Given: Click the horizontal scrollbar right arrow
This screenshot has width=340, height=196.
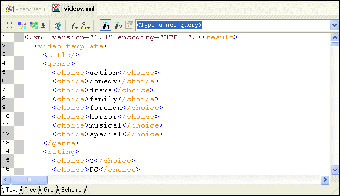Looking at the screenshot, I should click(x=325, y=179).
